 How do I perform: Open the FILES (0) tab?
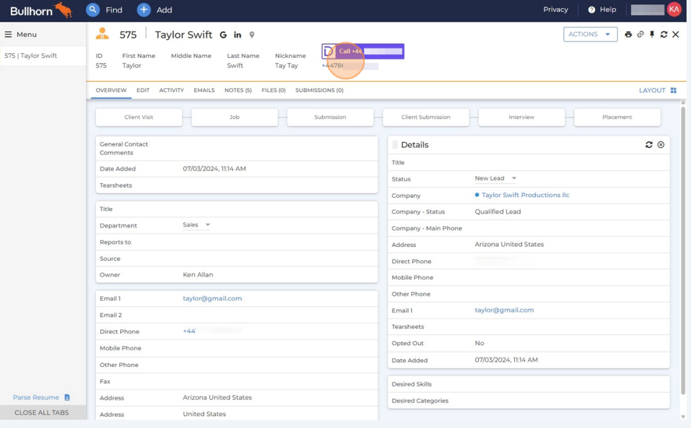point(273,90)
